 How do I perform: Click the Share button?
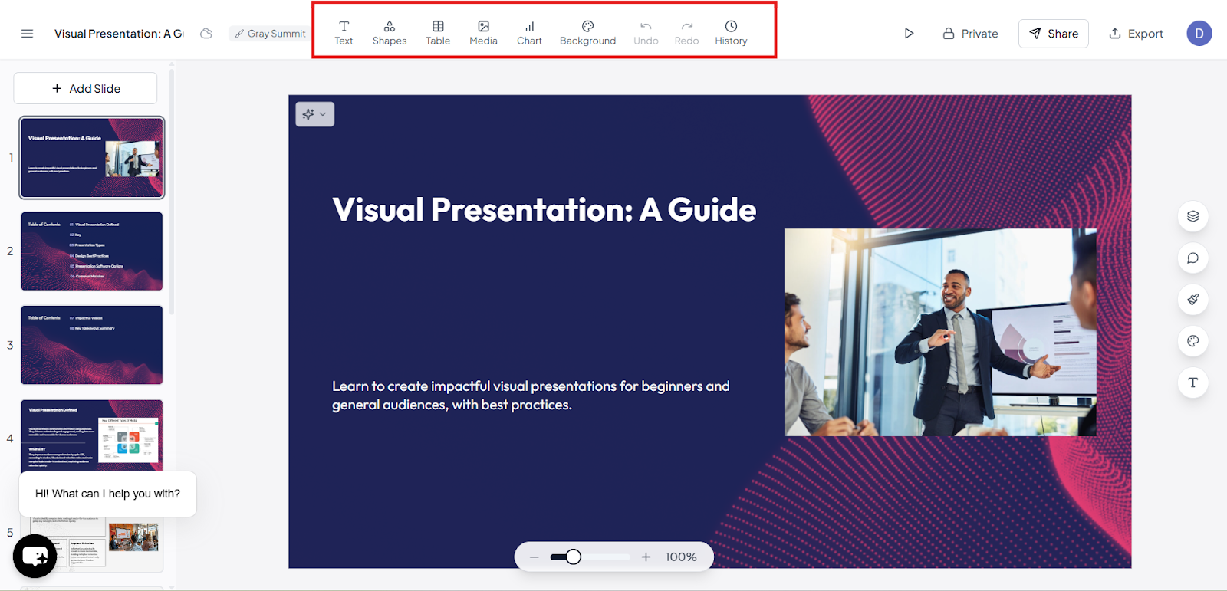tap(1054, 34)
